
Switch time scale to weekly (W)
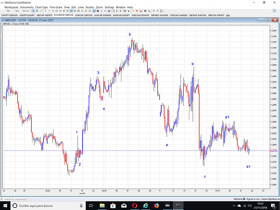point(86,11)
